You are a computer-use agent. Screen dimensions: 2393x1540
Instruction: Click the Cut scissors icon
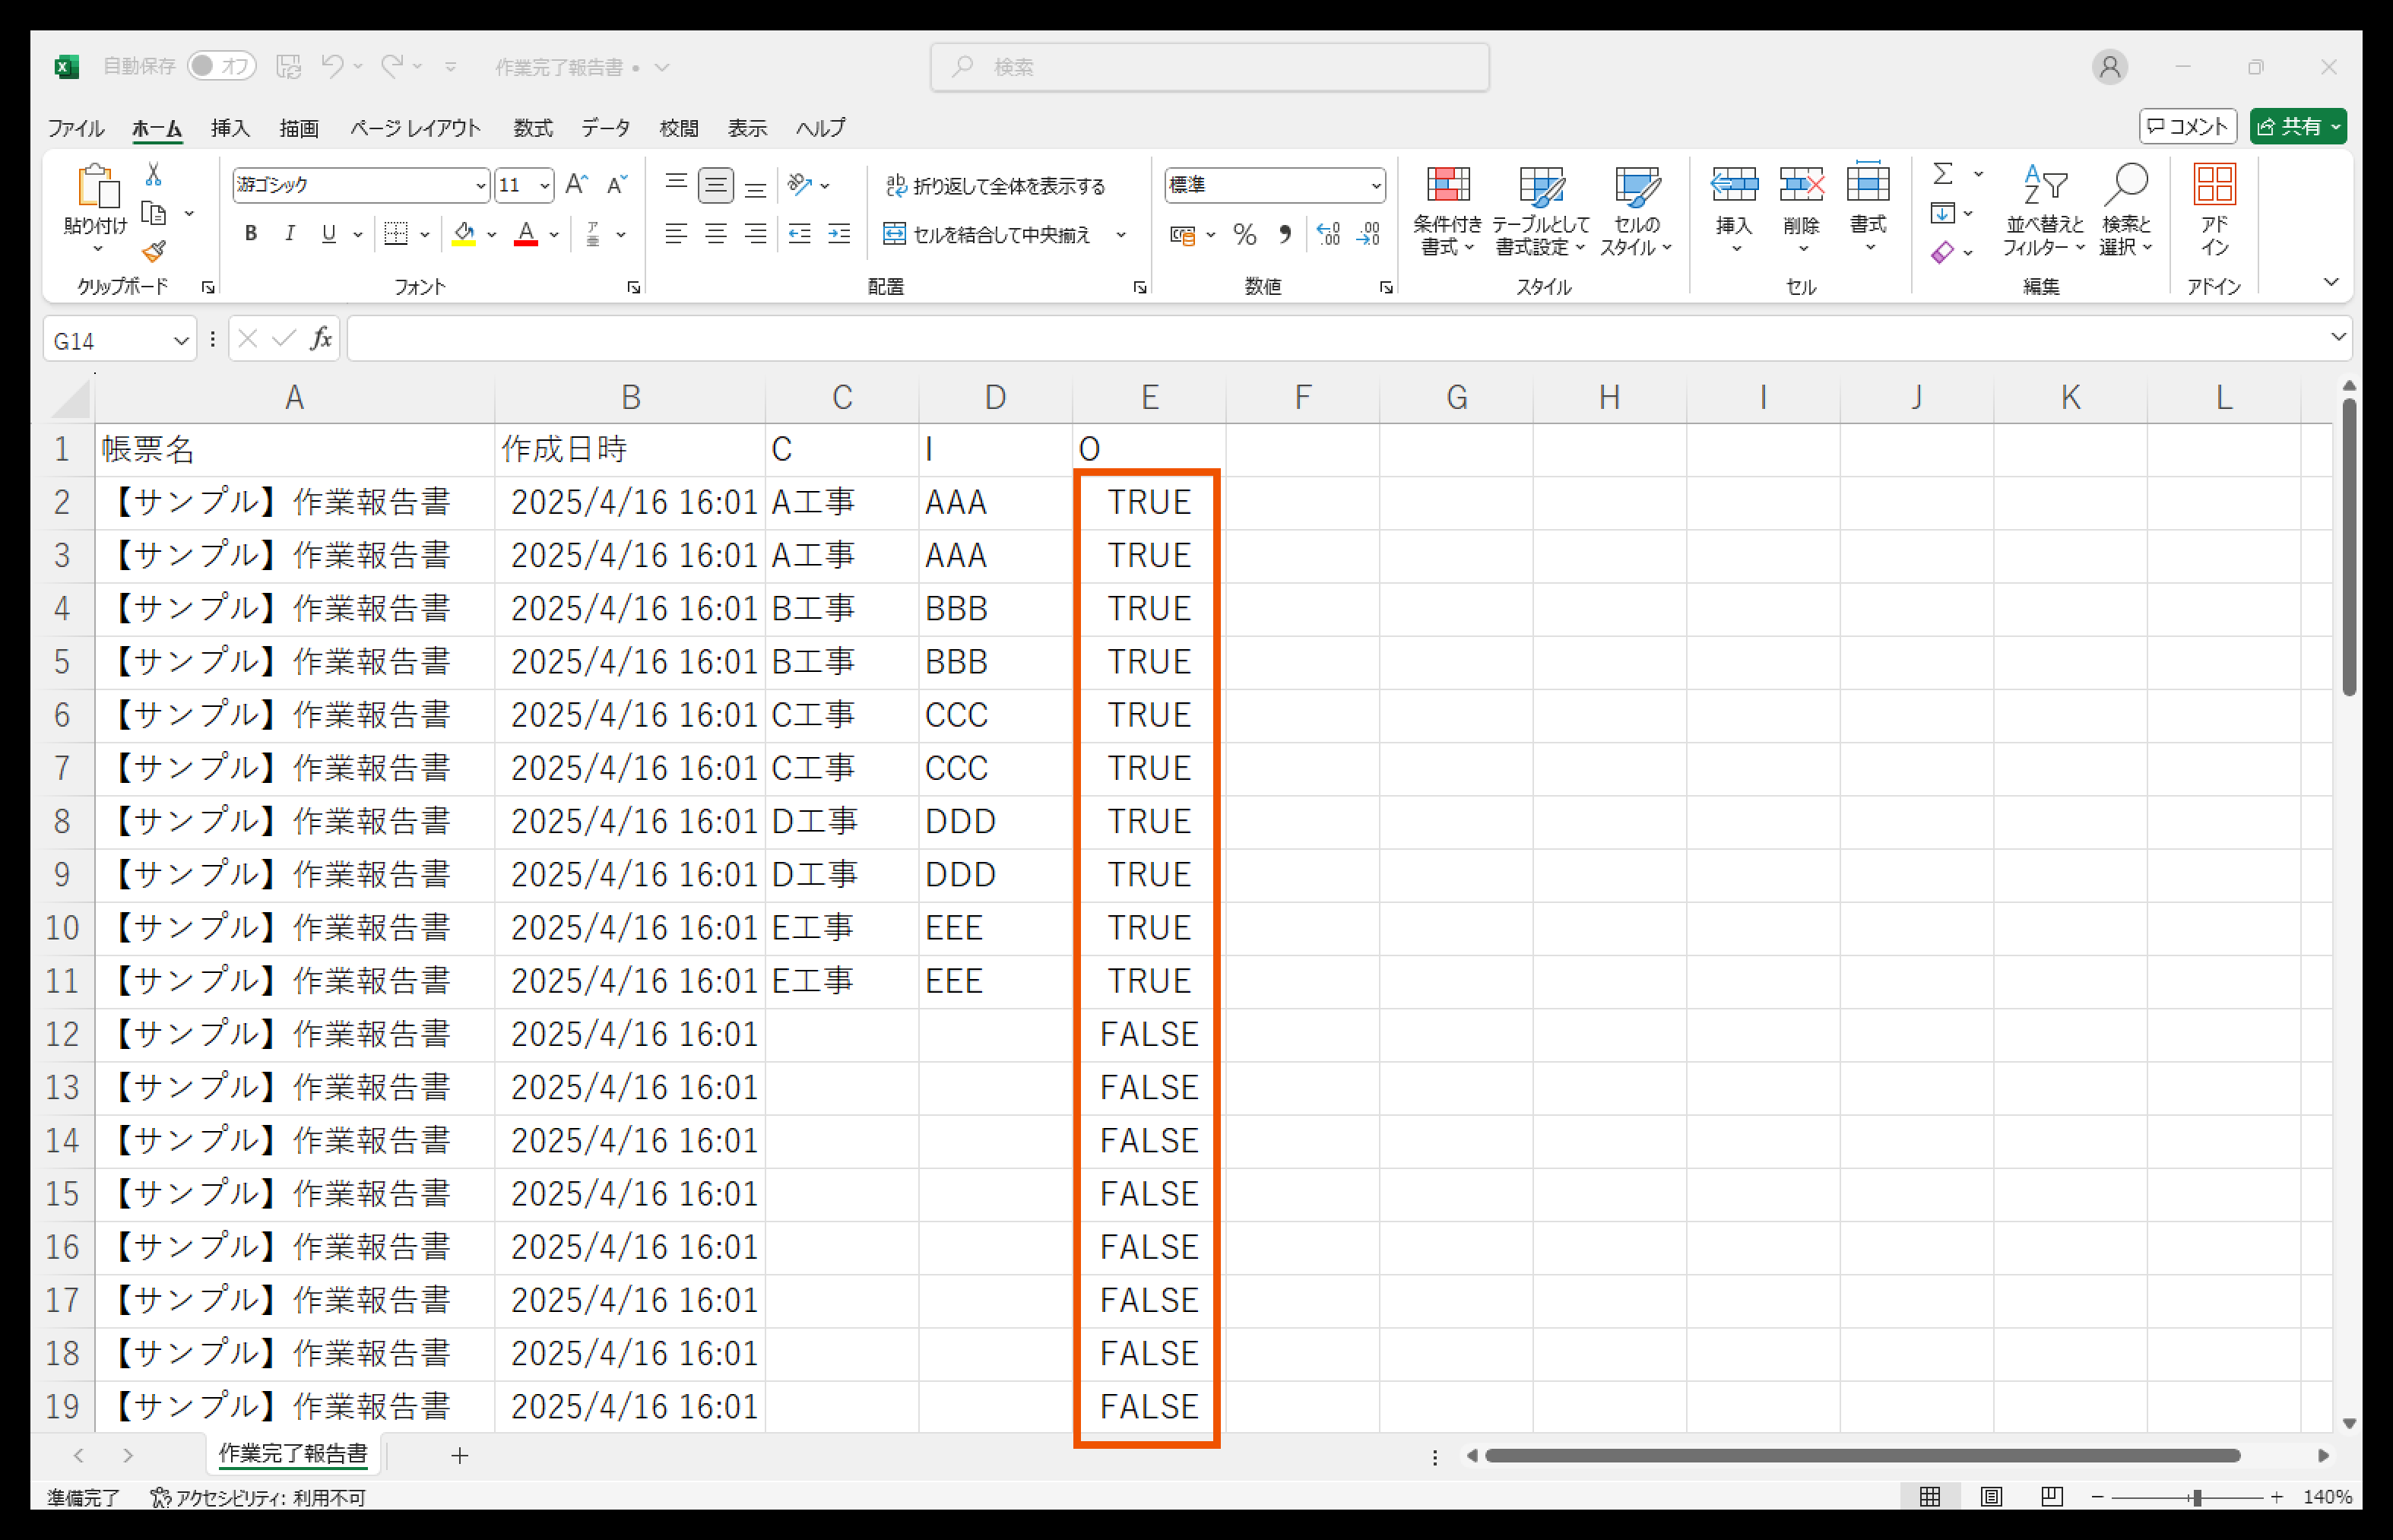pyautogui.click(x=153, y=175)
